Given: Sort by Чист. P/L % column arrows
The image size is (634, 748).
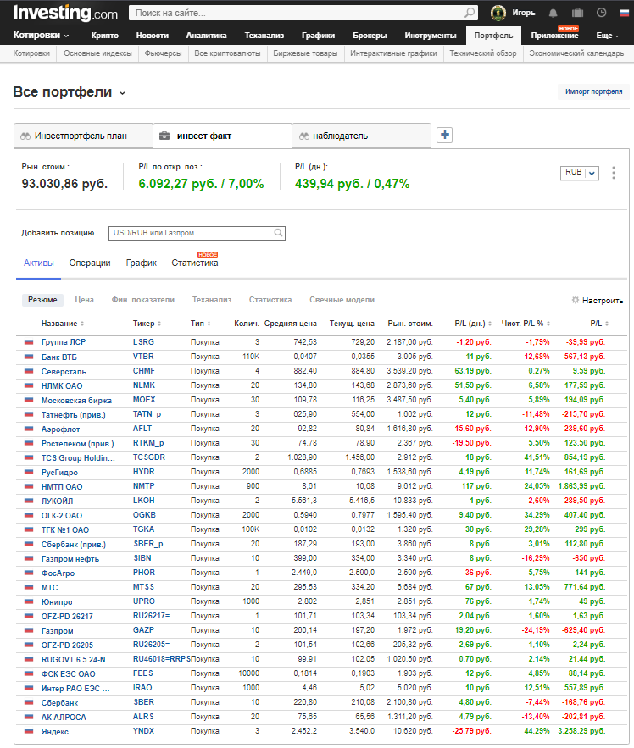Looking at the screenshot, I should point(548,324).
